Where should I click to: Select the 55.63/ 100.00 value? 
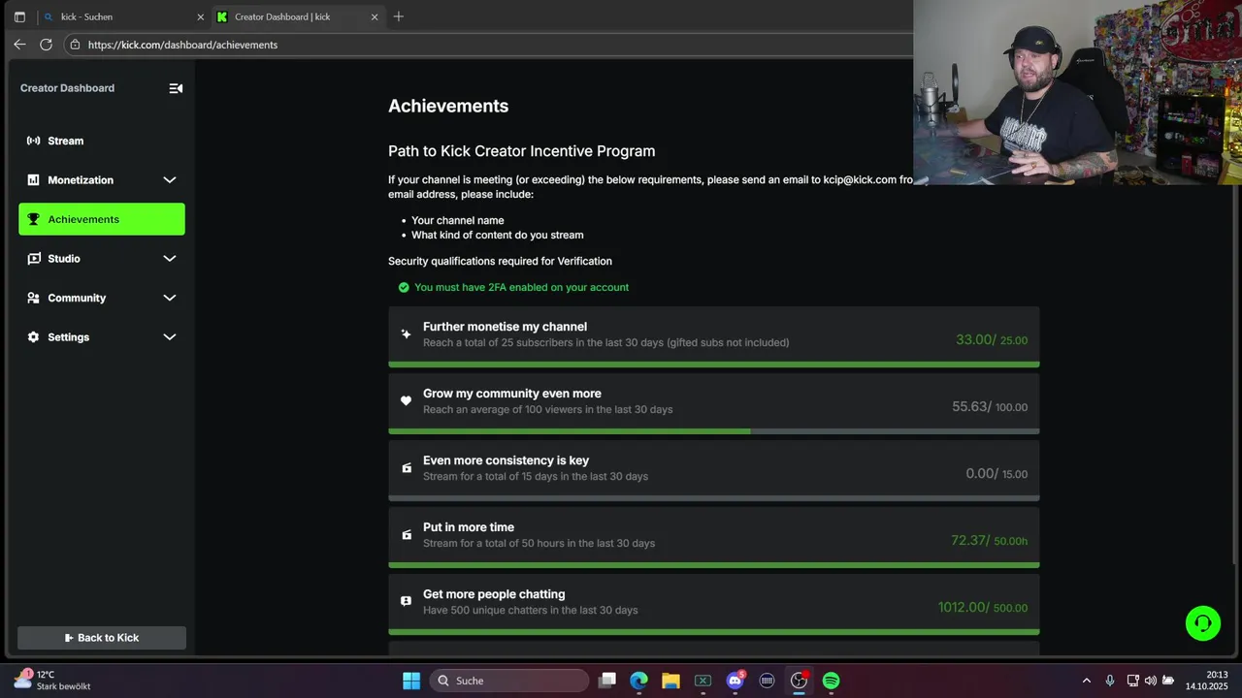[x=990, y=407]
